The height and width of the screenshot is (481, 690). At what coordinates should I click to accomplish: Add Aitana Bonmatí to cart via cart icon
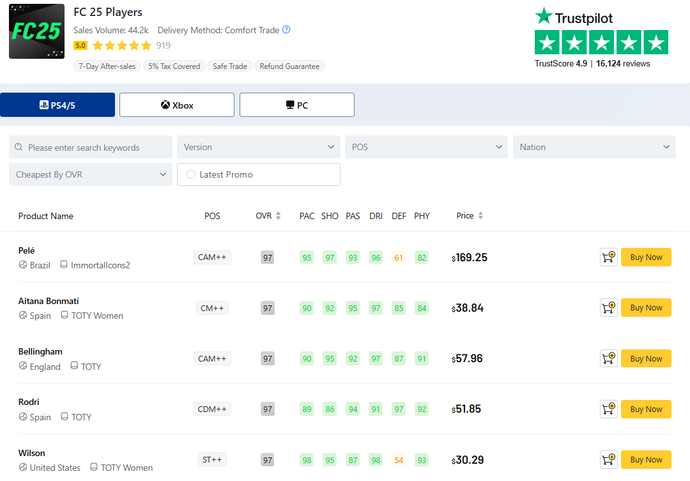pos(609,308)
